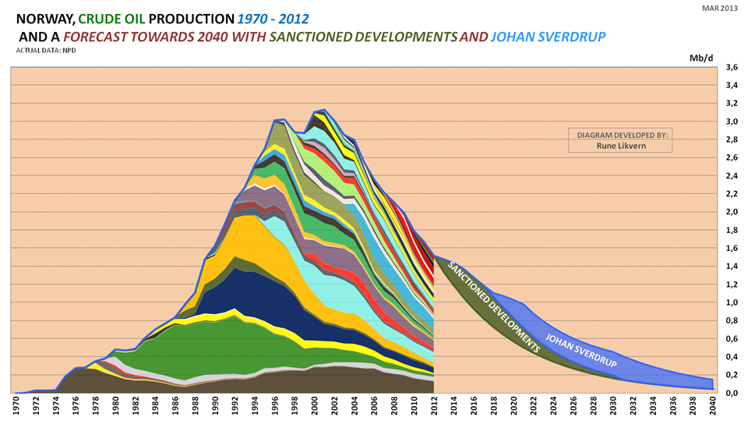Select the dark navy production area near 1994
This screenshot has width=748, height=421.
click(249, 292)
